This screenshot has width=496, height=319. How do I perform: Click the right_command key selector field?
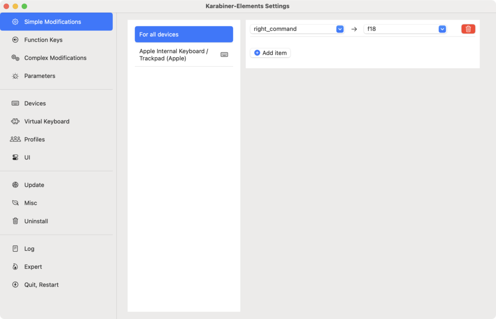tap(297, 29)
